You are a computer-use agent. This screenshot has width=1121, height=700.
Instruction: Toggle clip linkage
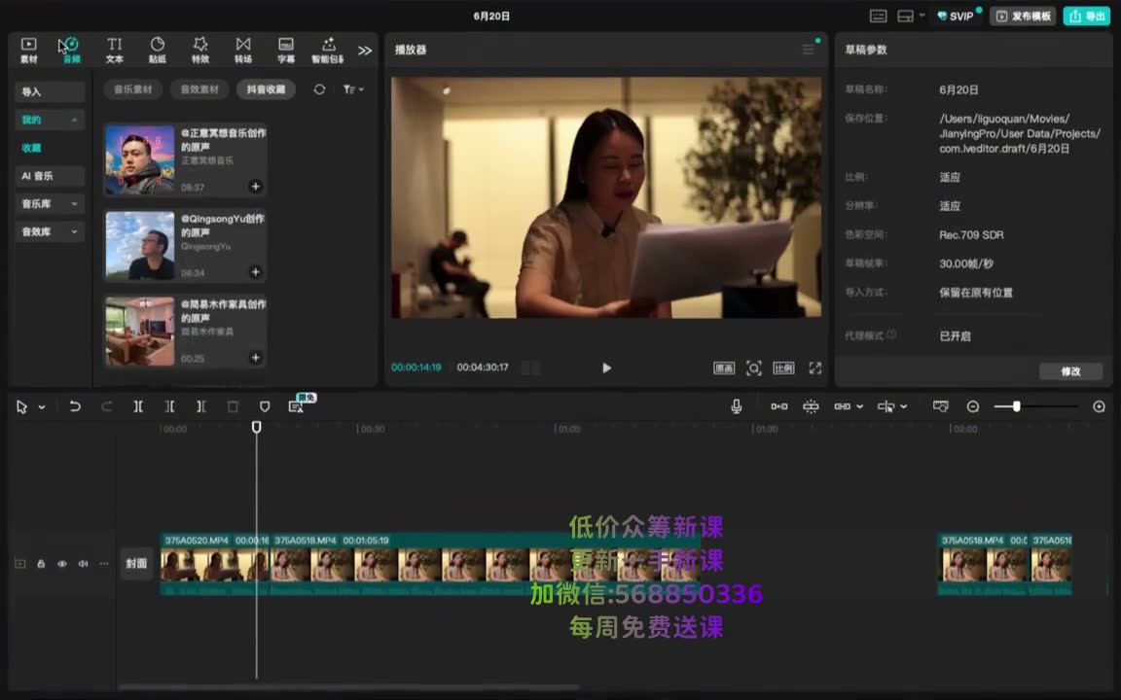click(x=842, y=406)
